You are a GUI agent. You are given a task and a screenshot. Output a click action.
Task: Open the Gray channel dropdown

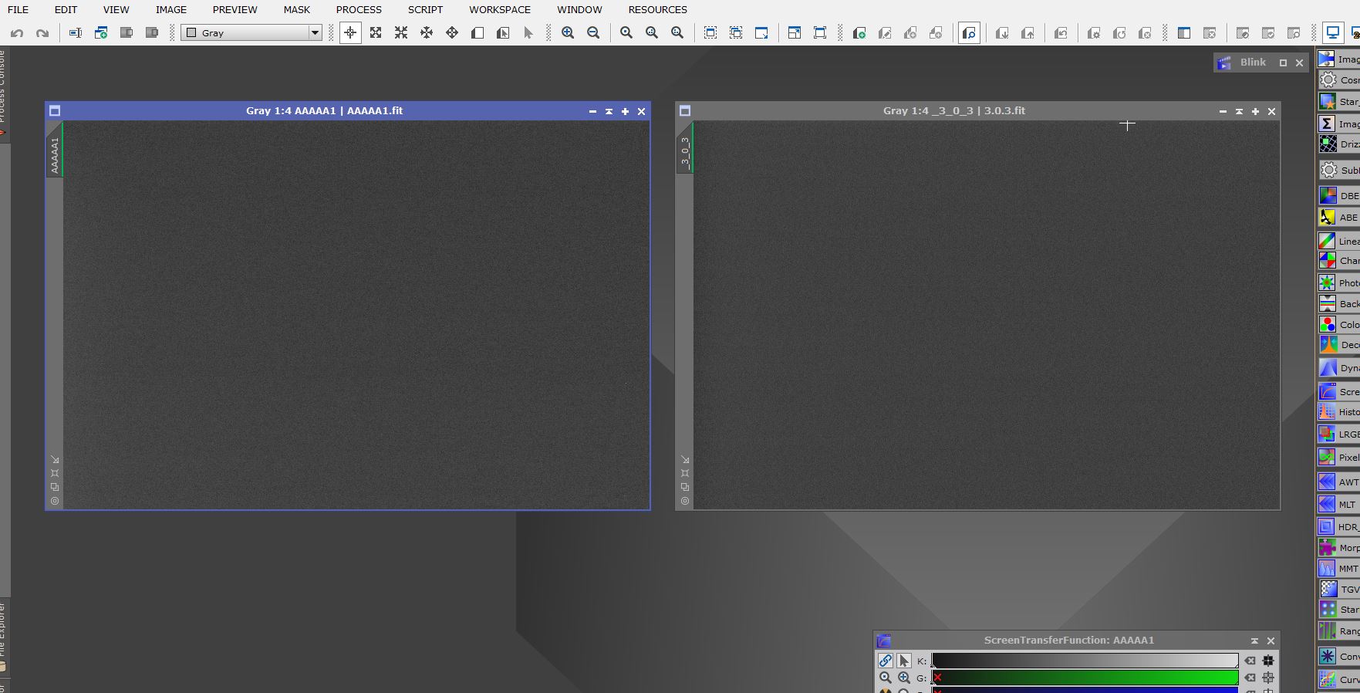pyautogui.click(x=251, y=33)
